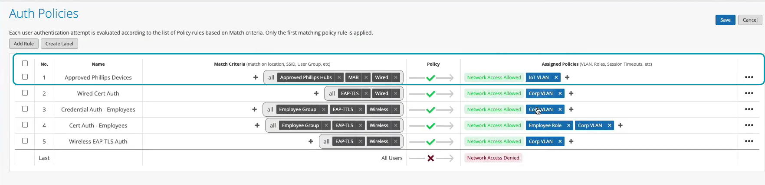Image resolution: width=765 pixels, height=185 pixels.
Task: Check the Credential Auth - Employees rule
Action: (x=25, y=109)
